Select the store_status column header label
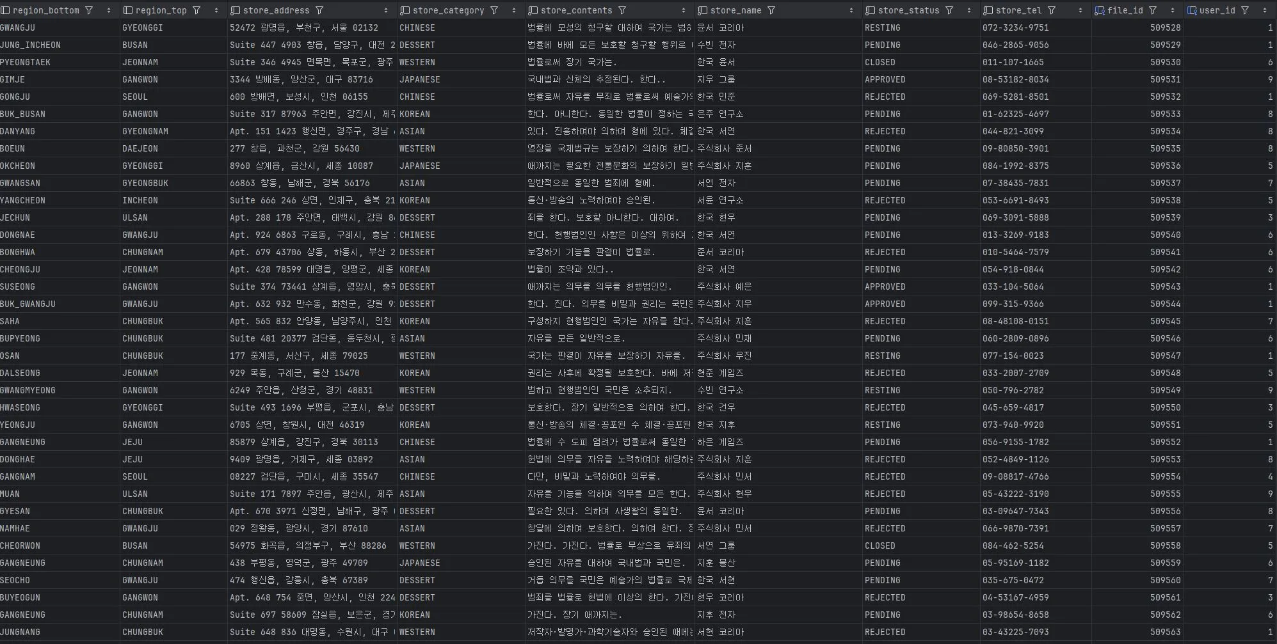Screen dimensions: 1277x644 pyautogui.click(x=909, y=10)
